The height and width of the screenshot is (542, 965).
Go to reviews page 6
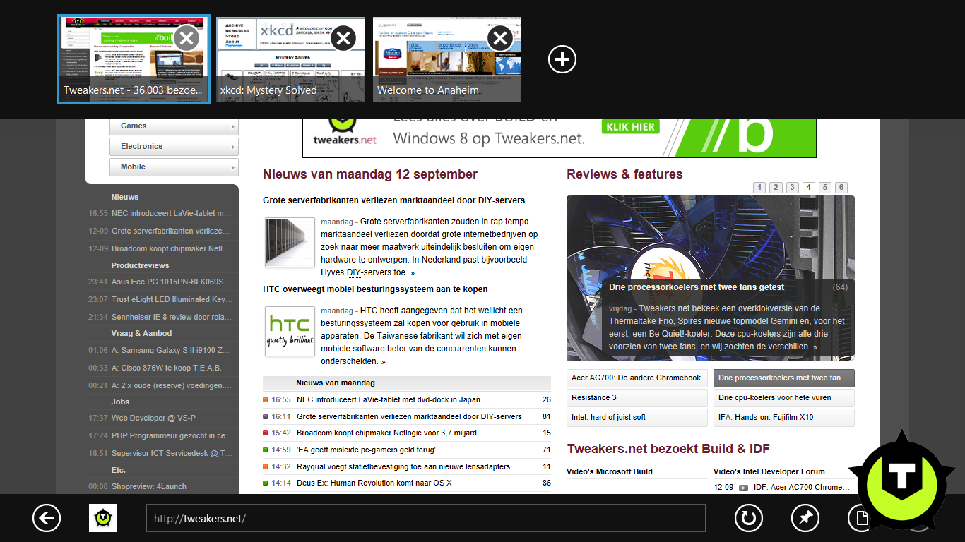841,187
